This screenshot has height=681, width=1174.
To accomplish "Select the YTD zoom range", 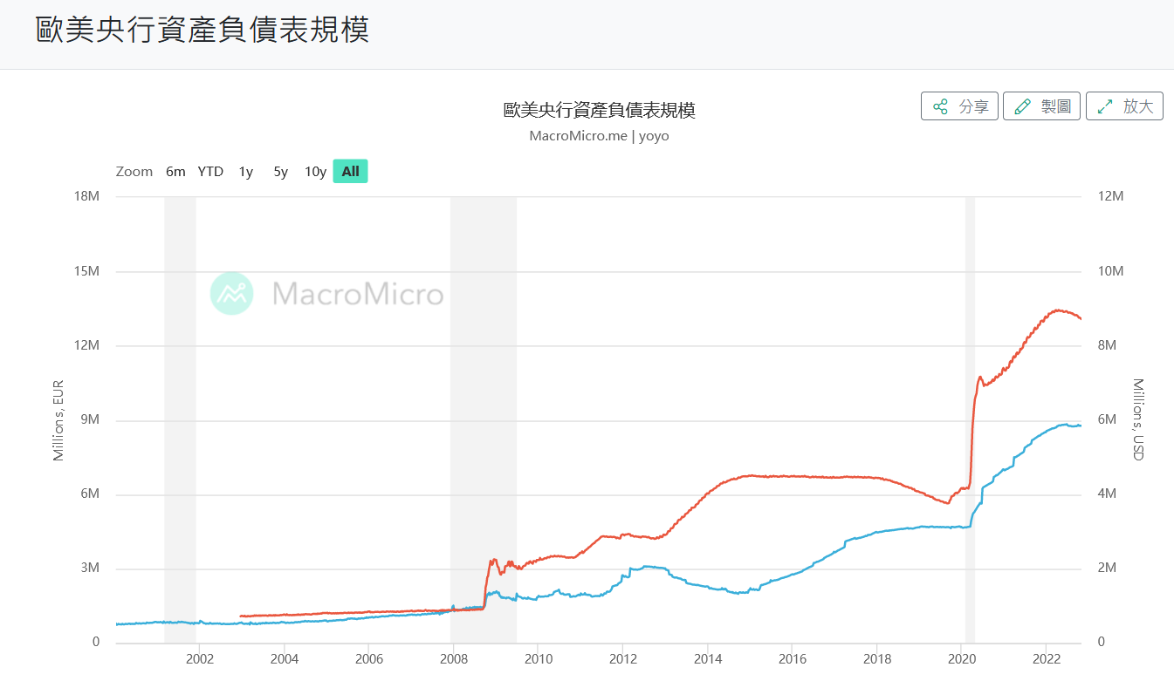I will point(210,172).
